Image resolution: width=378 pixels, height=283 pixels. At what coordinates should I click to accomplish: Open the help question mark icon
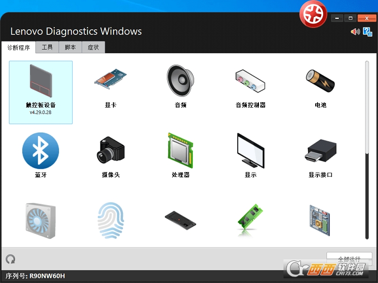(368, 32)
